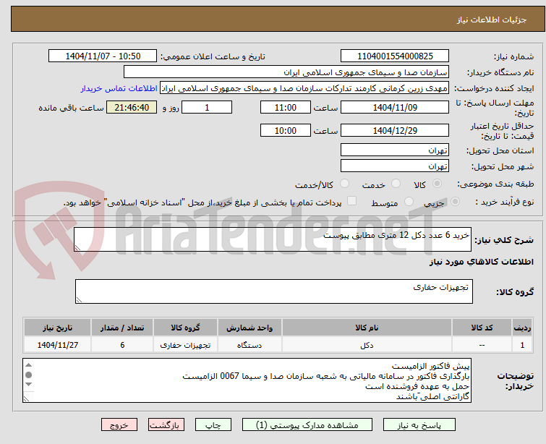546x444 pixels.
Task: Click the resize handle of گروه کالا box
Action: click(x=79, y=299)
